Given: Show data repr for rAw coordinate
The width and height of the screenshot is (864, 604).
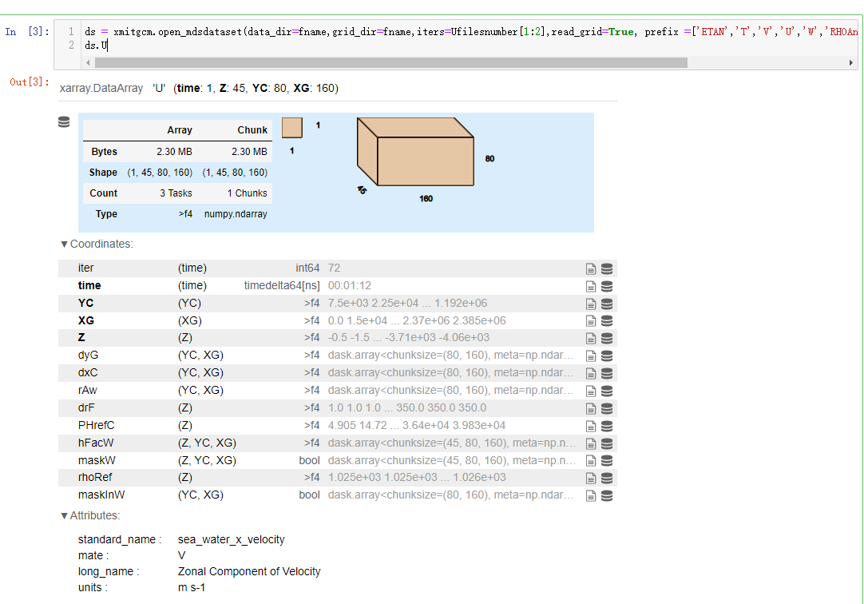Looking at the screenshot, I should point(607,391).
